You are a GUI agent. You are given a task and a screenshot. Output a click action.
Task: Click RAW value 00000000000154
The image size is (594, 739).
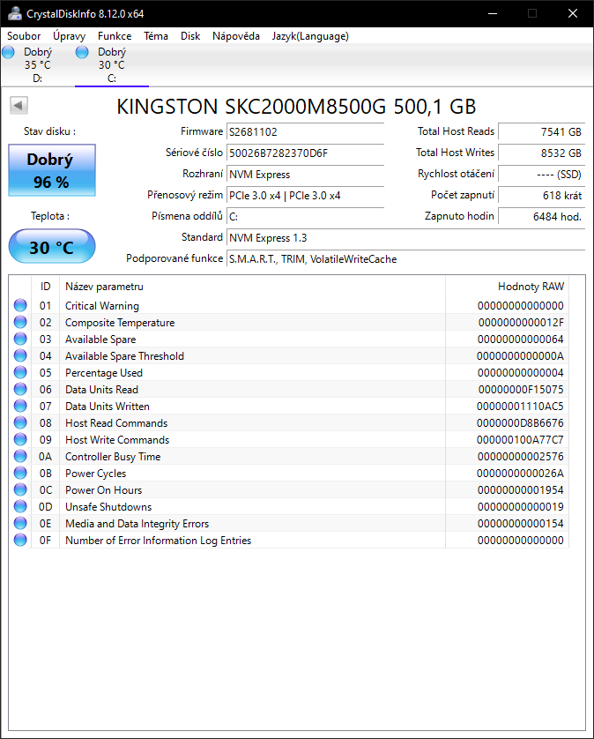[521, 524]
